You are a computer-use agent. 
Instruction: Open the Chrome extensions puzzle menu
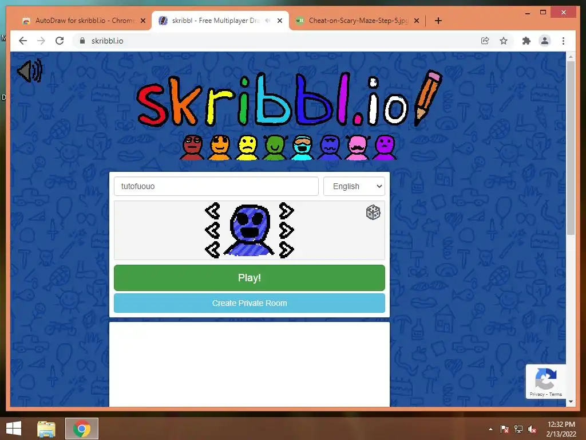click(x=526, y=41)
